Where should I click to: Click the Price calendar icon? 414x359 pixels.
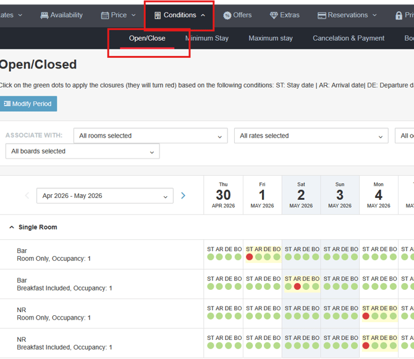click(105, 15)
